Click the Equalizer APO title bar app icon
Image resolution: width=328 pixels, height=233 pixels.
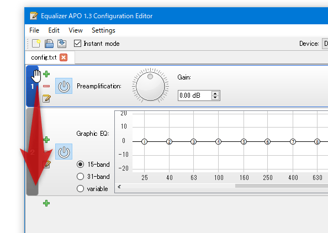tap(34, 15)
